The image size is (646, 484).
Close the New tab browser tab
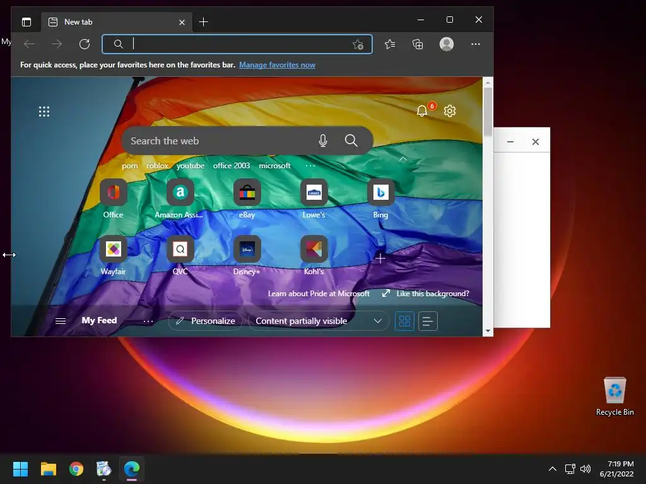click(182, 22)
